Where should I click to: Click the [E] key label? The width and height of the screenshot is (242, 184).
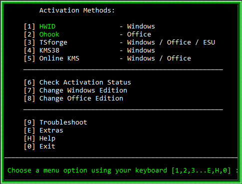click(x=29, y=130)
